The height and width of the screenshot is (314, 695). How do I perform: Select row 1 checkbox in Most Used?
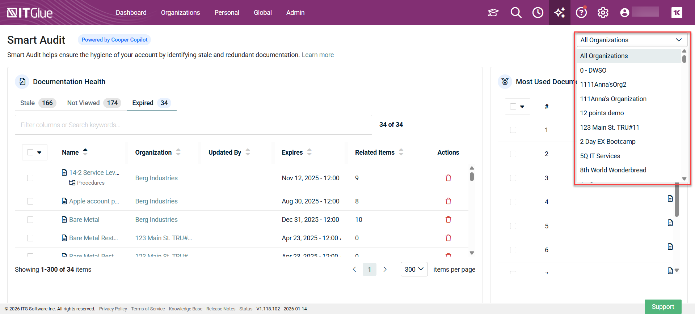[513, 130]
